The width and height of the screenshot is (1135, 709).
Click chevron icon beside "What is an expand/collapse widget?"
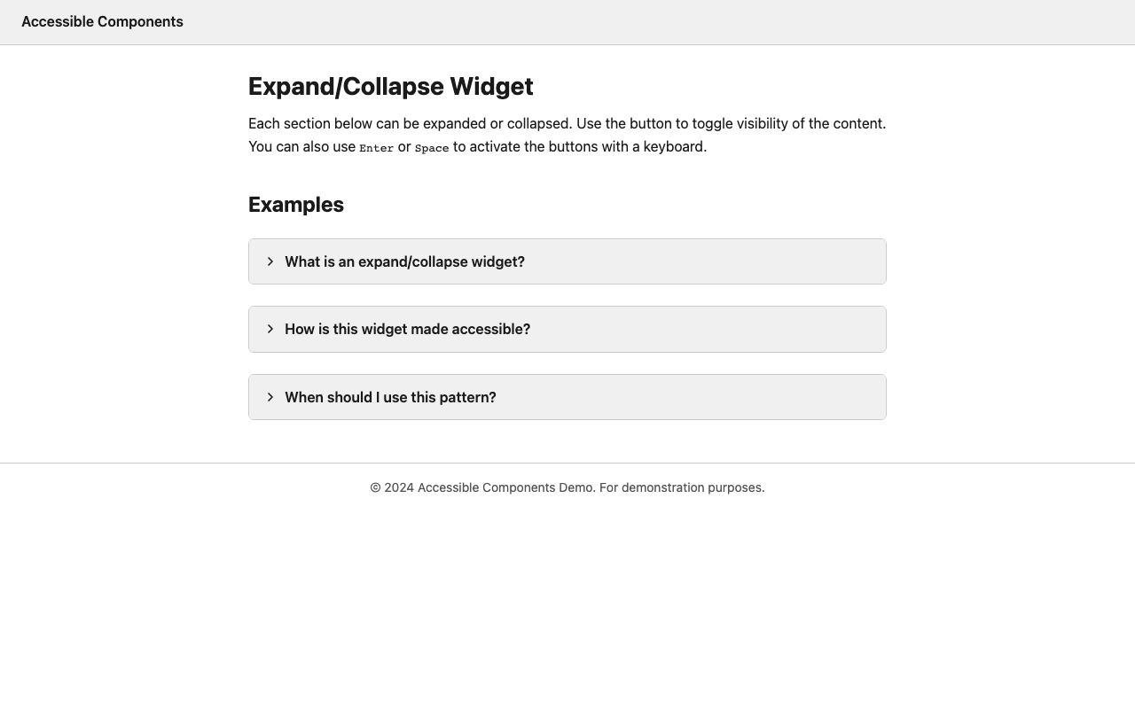pyautogui.click(x=270, y=261)
